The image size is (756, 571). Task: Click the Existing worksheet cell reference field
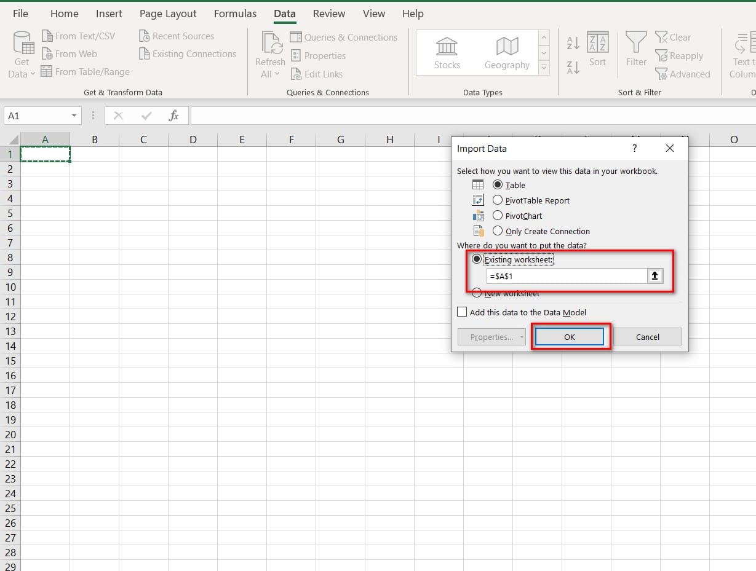[566, 277]
